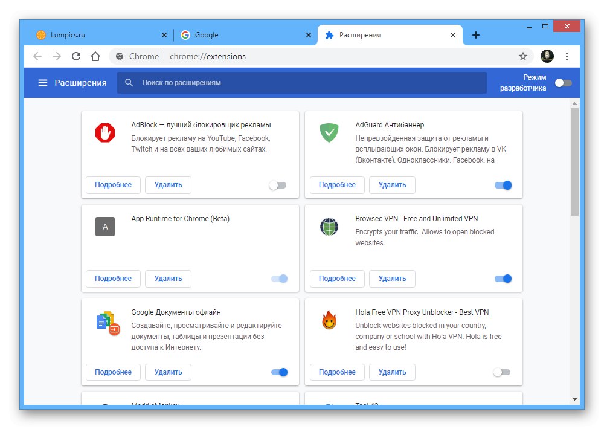Open Chrome three-dot menu

(x=567, y=56)
